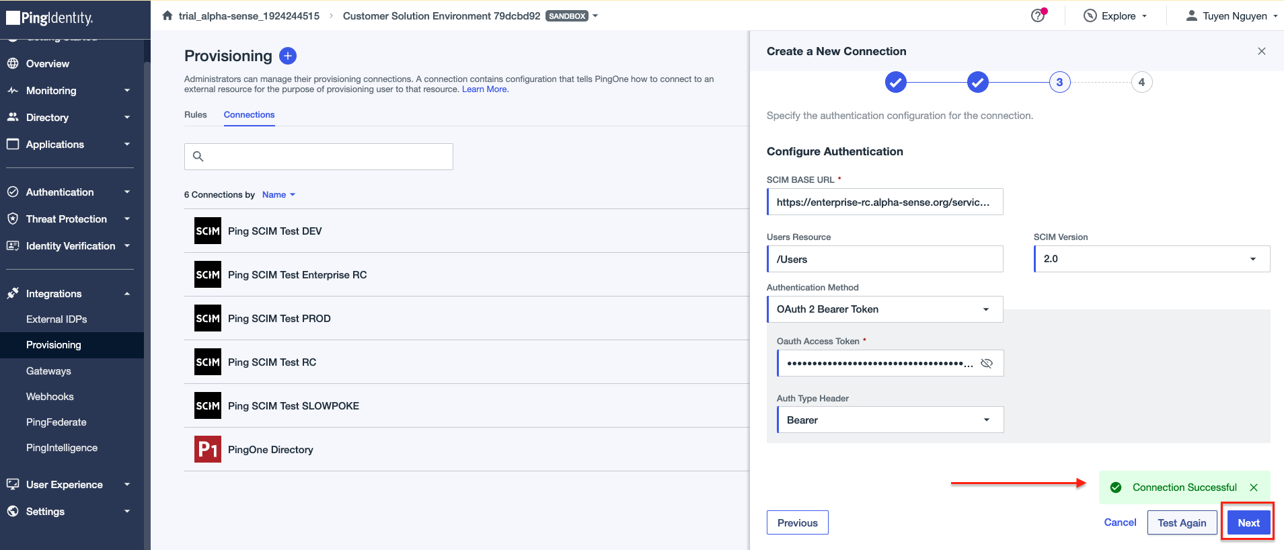Click the Identity Verification card icon
The width and height of the screenshot is (1284, 550).
13,245
